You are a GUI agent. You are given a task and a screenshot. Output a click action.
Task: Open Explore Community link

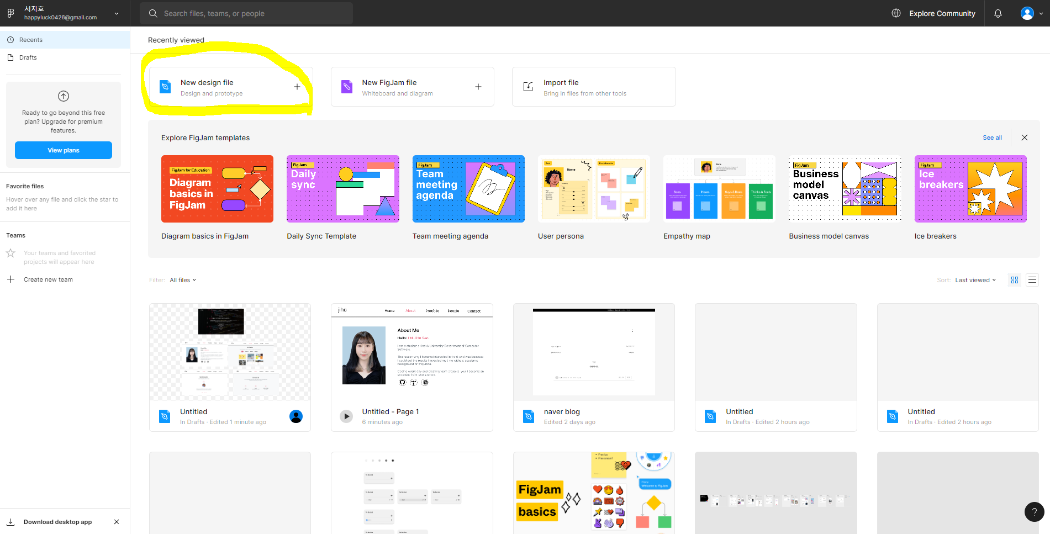[x=942, y=13]
